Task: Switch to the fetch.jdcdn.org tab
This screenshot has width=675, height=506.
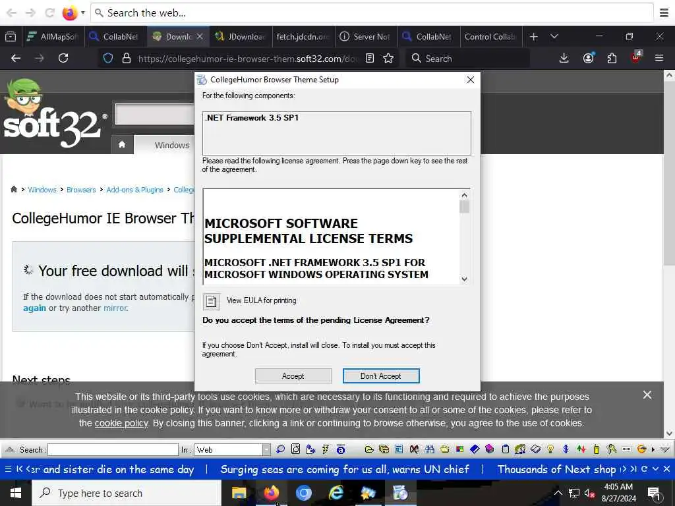Action: click(303, 37)
